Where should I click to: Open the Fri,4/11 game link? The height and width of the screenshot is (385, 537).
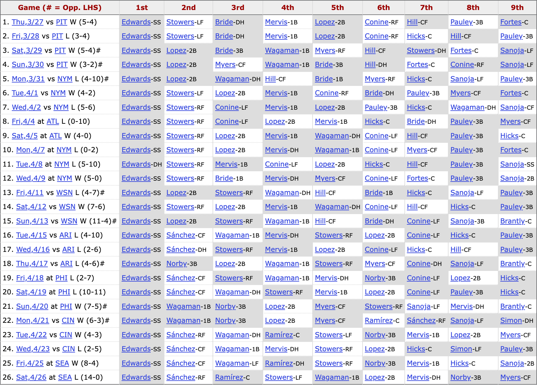click(30, 193)
